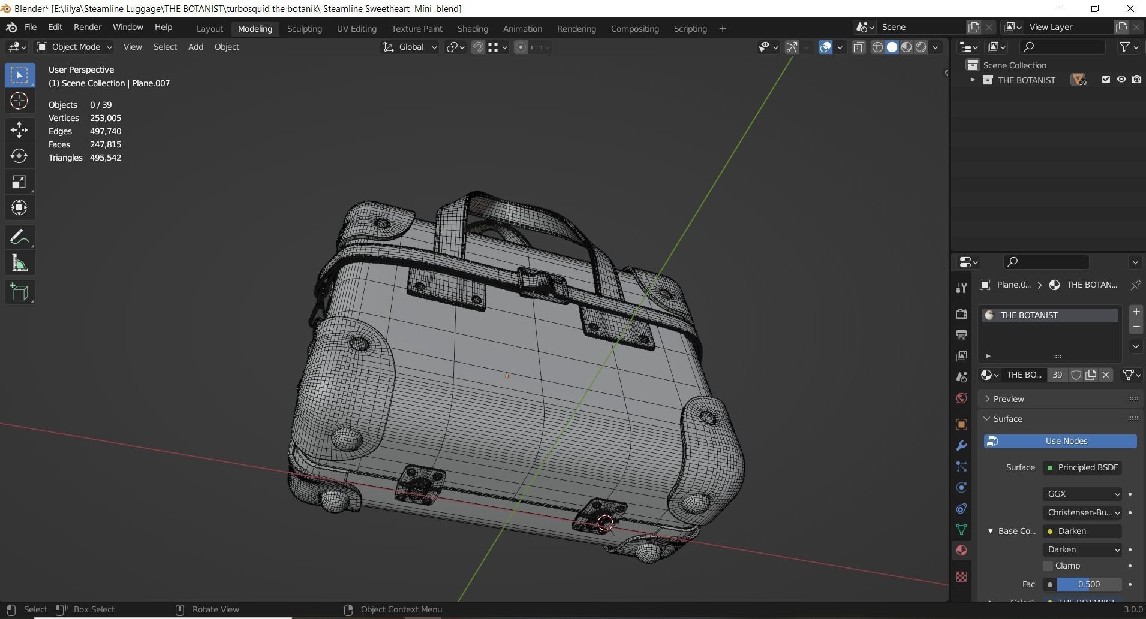Viewport: 1146px width, 619px height.
Task: Toggle viewport gizmos visibility
Action: click(792, 47)
